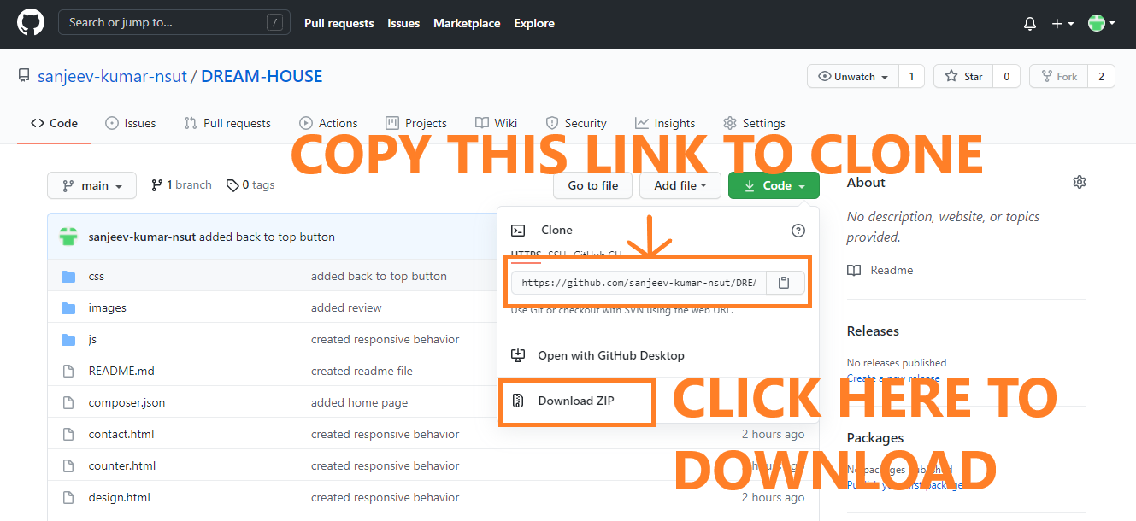Open the user avatar menu

click(1101, 24)
